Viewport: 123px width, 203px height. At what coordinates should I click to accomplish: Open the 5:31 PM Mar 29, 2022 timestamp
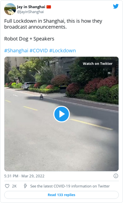pos(24,176)
